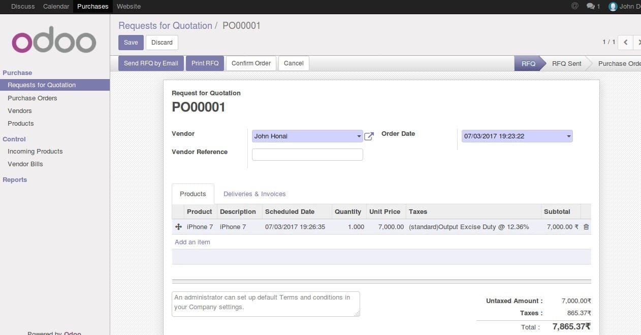Open the Calendar menu
This screenshot has width=641, height=335.
coord(56,7)
